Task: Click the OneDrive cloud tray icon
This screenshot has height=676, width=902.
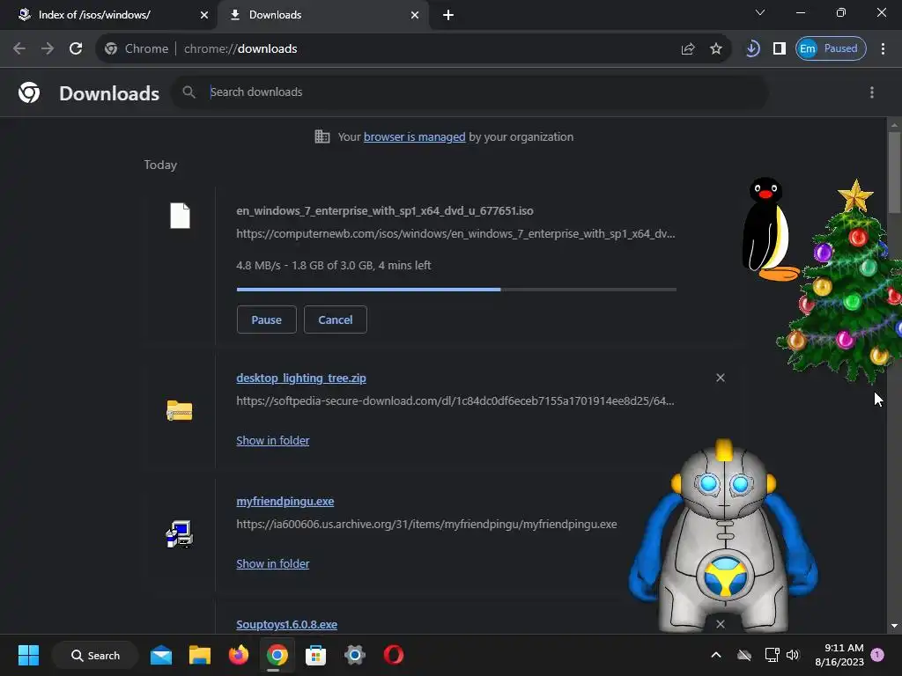Action: 744,655
